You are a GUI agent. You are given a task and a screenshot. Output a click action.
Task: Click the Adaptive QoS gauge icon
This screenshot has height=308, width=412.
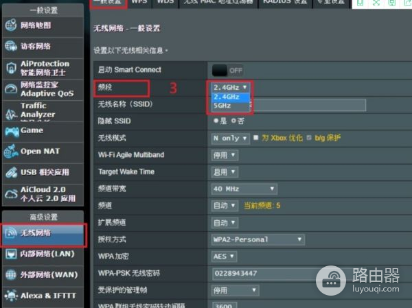11,89
